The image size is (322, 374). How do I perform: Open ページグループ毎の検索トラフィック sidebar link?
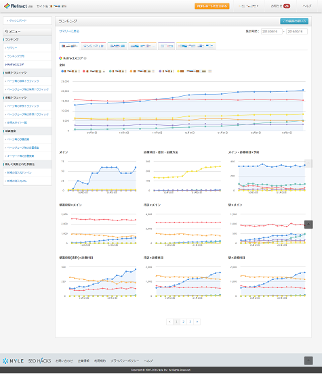28,89
